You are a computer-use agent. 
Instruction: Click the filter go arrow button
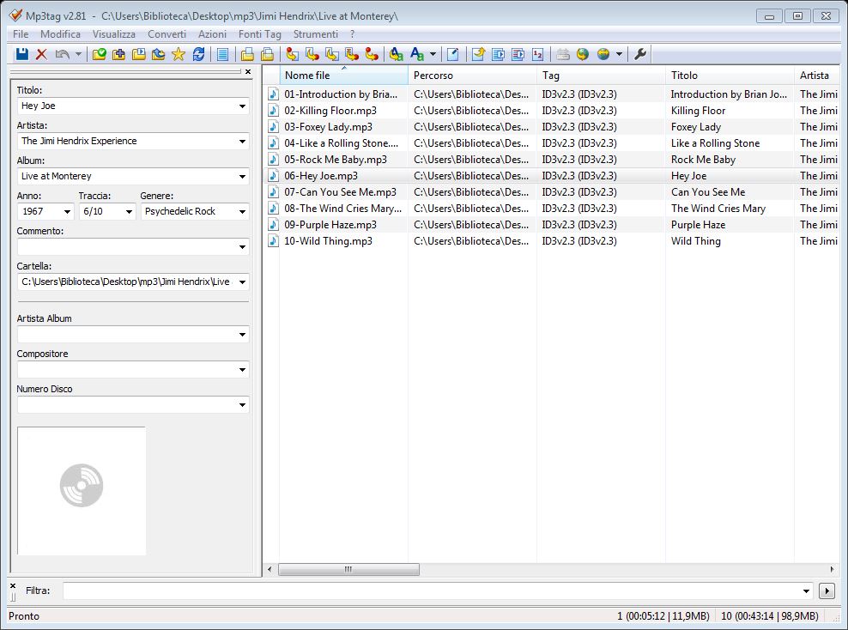click(x=827, y=591)
